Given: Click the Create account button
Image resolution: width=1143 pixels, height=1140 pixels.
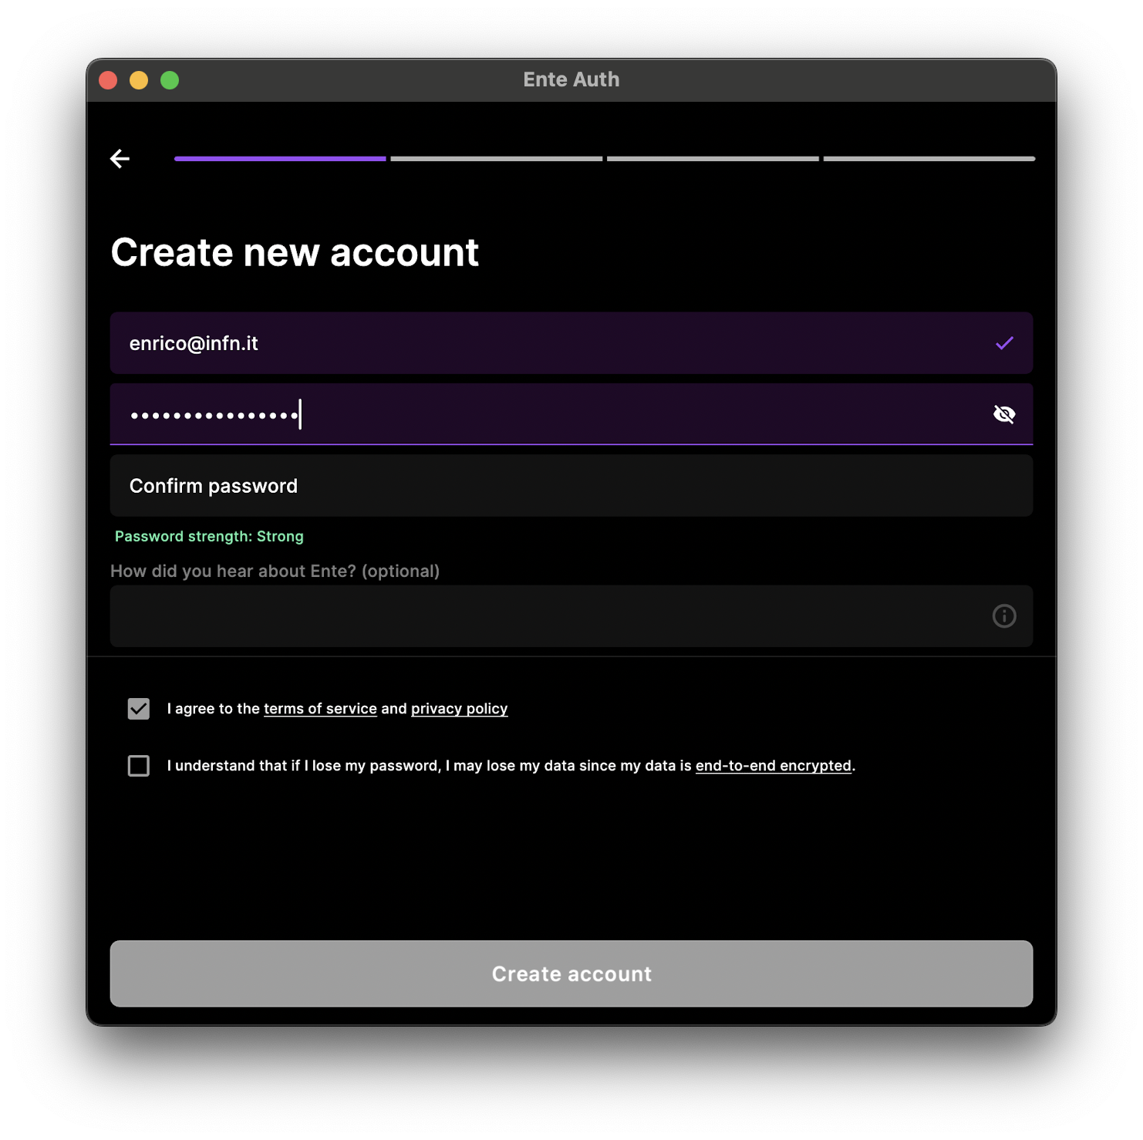Looking at the screenshot, I should click(x=571, y=973).
